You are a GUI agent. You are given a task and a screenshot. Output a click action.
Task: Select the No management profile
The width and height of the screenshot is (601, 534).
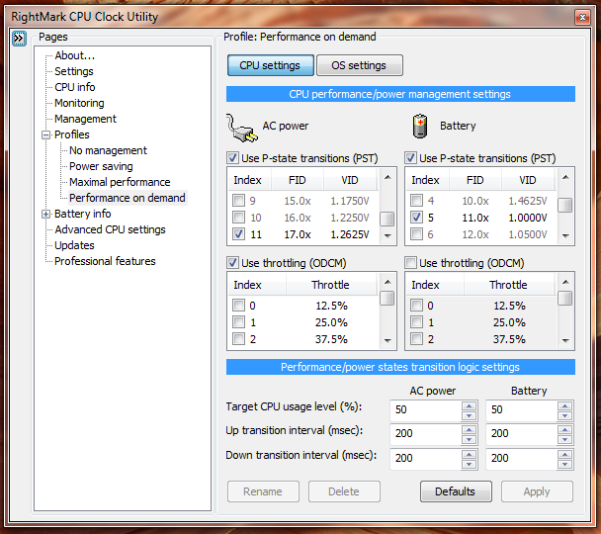108,150
